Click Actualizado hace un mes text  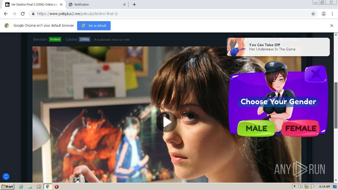click(112, 40)
